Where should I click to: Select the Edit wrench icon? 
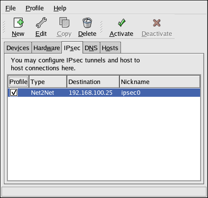(x=41, y=23)
